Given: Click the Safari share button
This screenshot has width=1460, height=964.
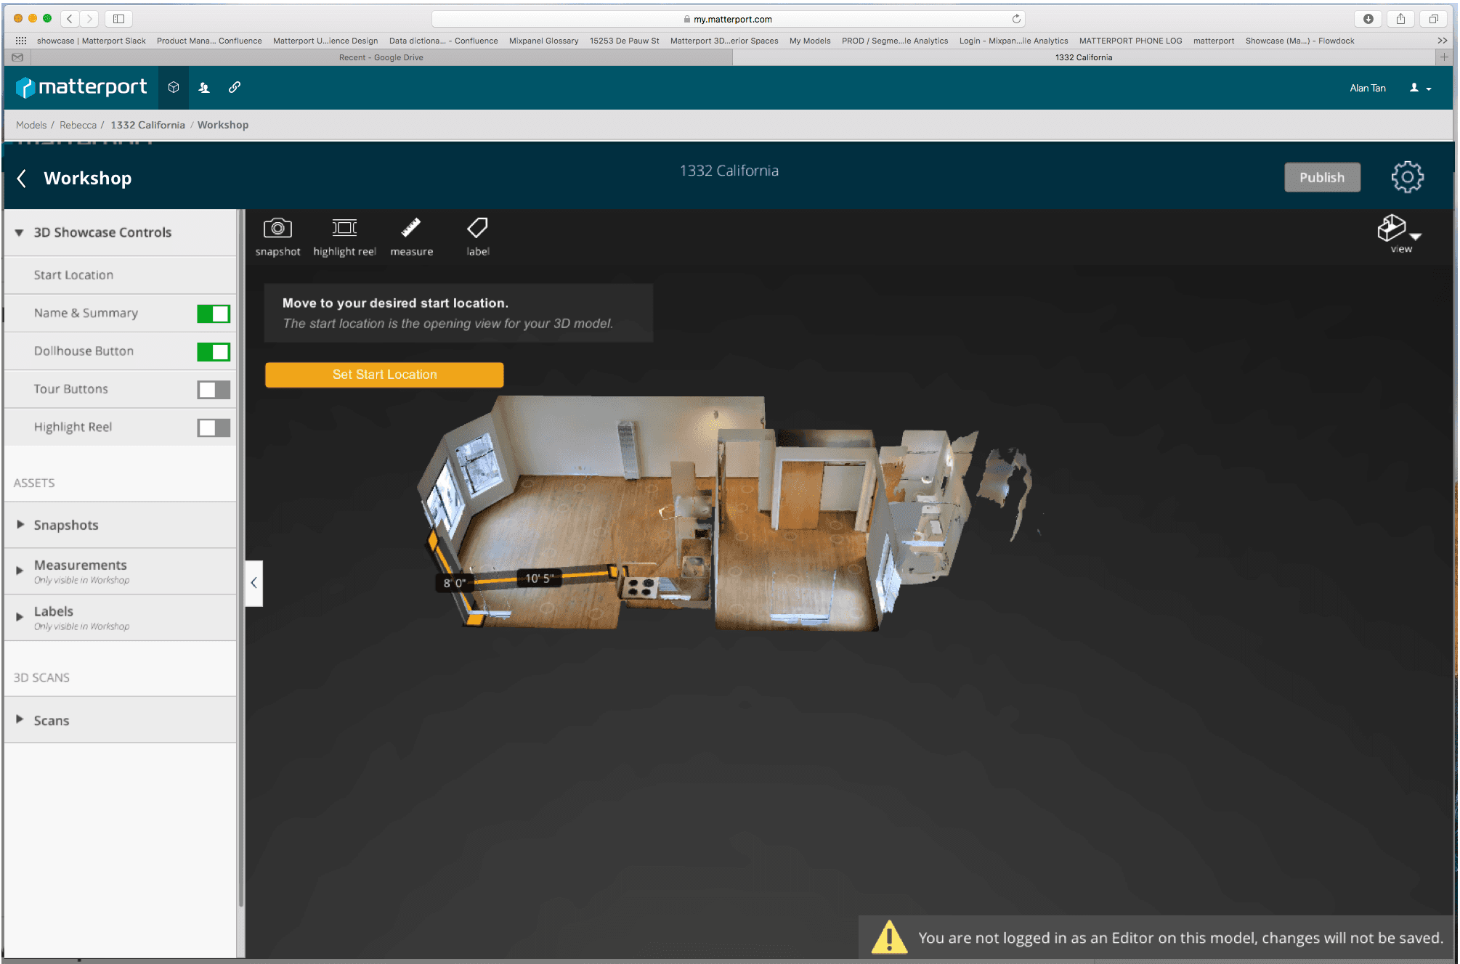Looking at the screenshot, I should (1400, 19).
